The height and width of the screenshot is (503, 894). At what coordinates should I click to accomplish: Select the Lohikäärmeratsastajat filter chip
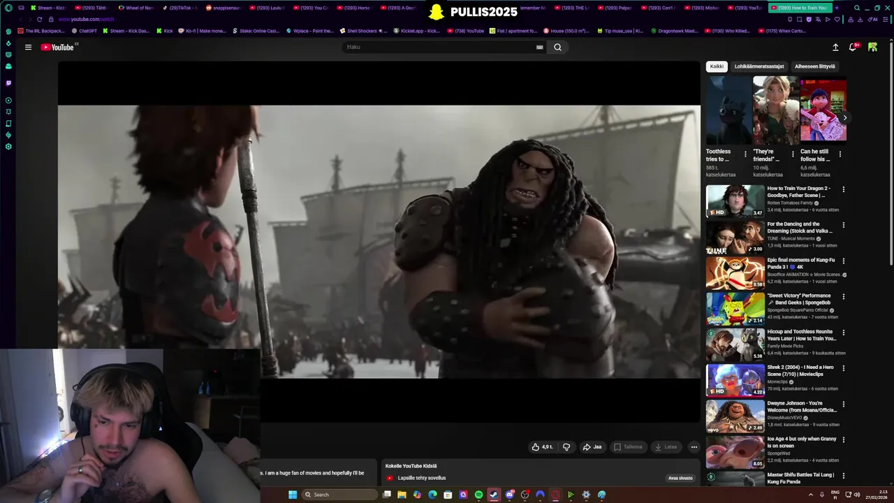point(759,66)
